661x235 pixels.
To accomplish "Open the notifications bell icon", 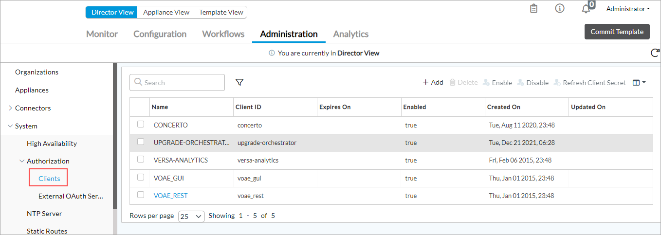I will tap(586, 9).
